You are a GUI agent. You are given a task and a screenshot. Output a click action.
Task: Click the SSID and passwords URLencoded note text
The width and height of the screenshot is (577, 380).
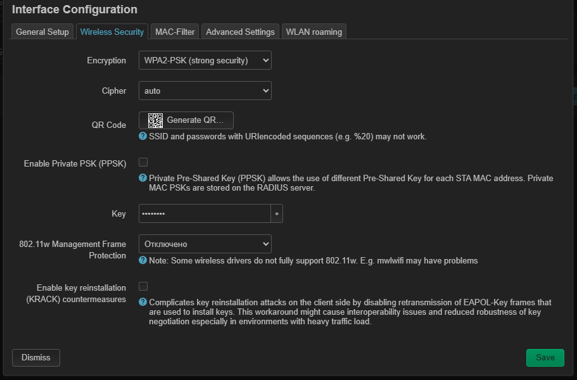point(288,136)
